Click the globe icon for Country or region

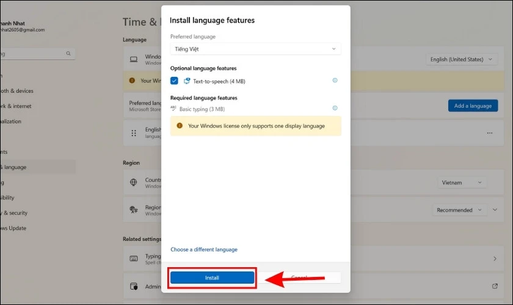pos(134,182)
